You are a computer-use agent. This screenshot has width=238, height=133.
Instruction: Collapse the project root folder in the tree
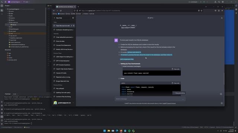6,9
